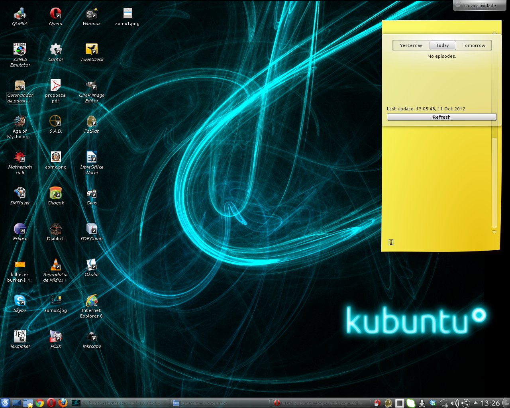The height and width of the screenshot is (408, 510).
Task: Click the Opera mail tray icon
Action: [x=377, y=403]
